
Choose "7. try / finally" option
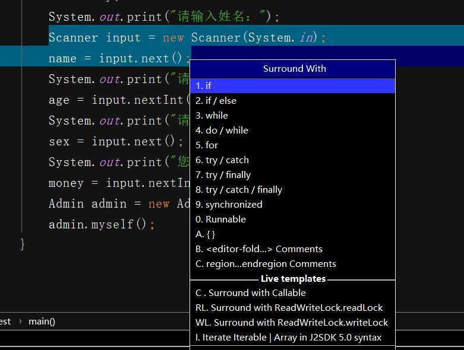click(x=292, y=175)
